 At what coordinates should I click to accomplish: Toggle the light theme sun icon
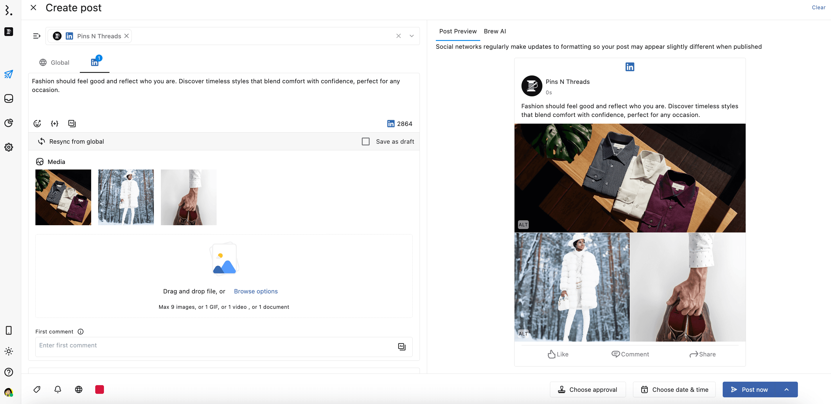click(9, 351)
